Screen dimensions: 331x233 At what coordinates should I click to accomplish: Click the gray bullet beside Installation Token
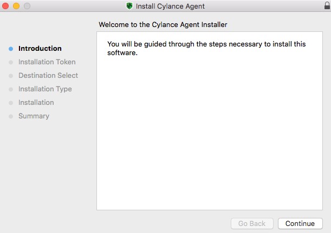pyautogui.click(x=11, y=62)
